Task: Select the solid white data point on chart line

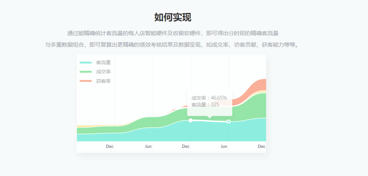Action: point(191,120)
